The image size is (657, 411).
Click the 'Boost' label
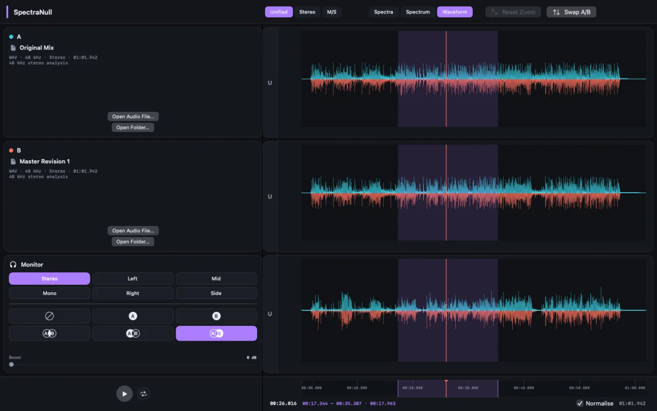15,358
